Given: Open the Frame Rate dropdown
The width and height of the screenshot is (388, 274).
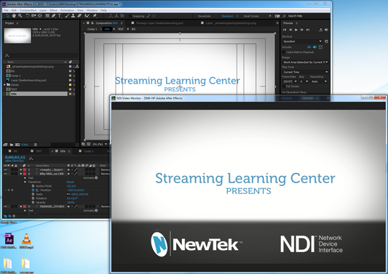Looking at the screenshot, I should 290,81.
